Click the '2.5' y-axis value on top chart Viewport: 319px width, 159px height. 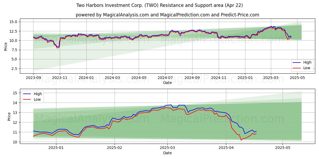pos(15,69)
